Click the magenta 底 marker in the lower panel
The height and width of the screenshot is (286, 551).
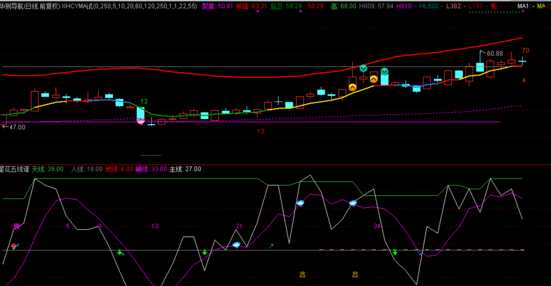pos(16,227)
